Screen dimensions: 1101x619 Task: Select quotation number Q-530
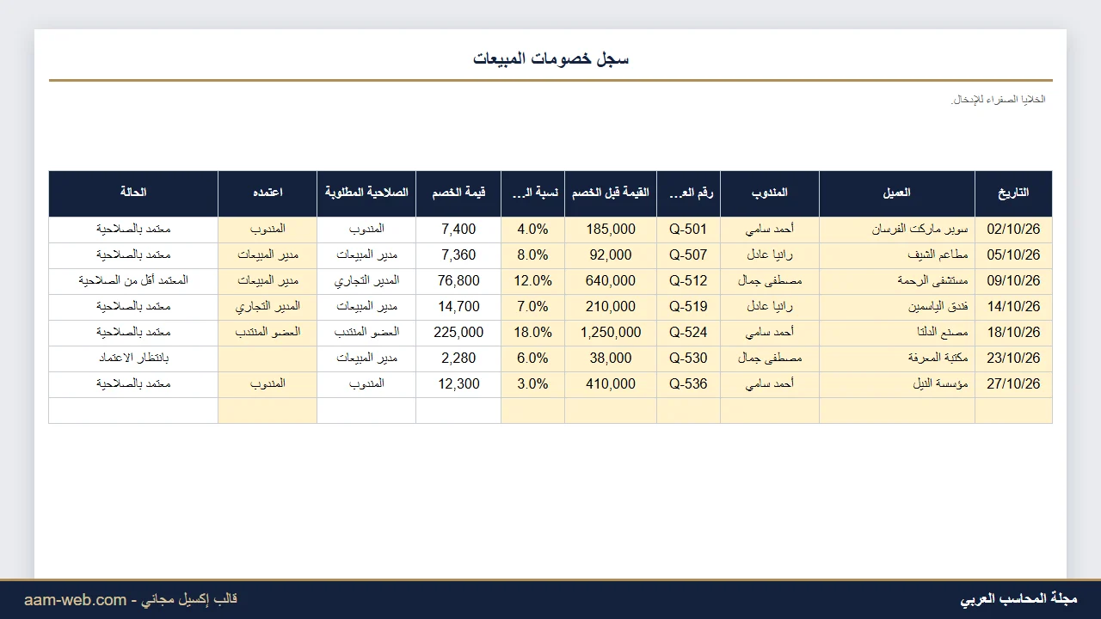point(688,359)
